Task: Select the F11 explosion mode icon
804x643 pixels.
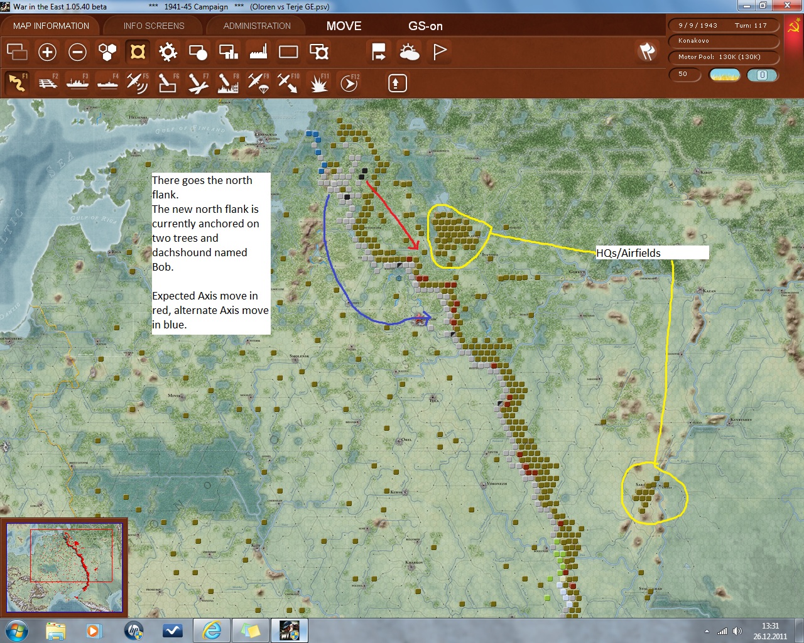Action: click(319, 82)
